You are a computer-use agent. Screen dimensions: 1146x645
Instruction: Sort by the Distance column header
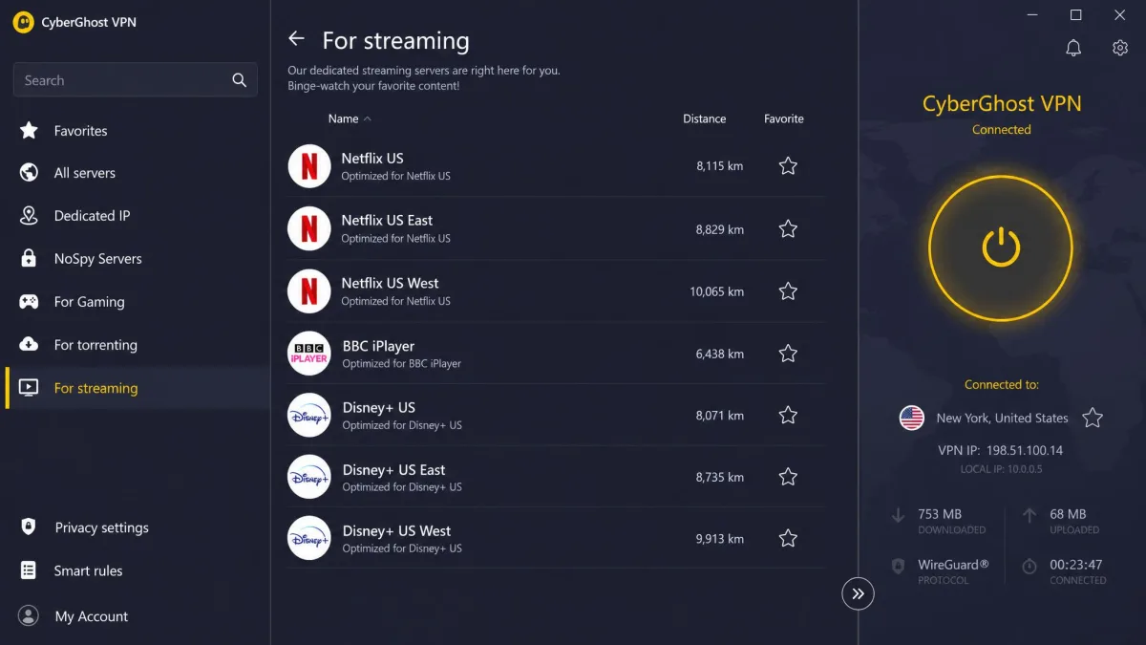point(705,118)
